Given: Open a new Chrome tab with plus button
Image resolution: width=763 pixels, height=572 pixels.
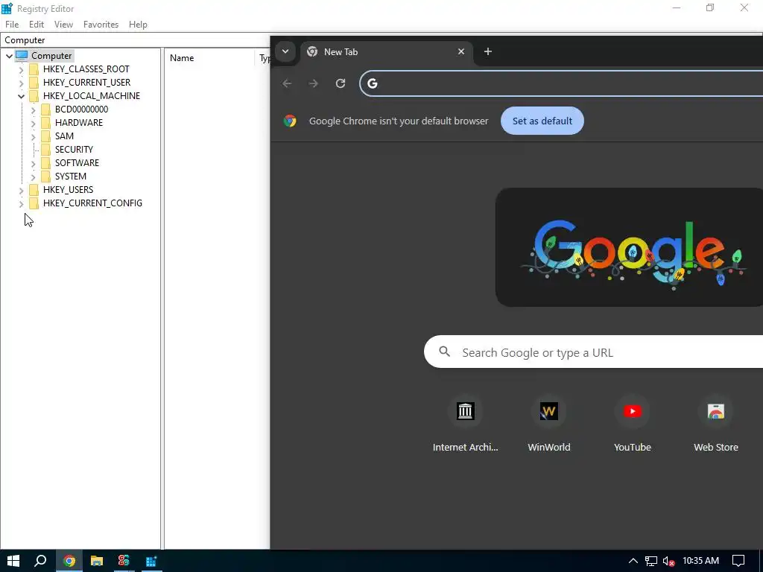Looking at the screenshot, I should click(487, 51).
